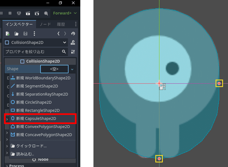
Task: Collapse the CollisionShape2D section header
Action: [x=40, y=61]
